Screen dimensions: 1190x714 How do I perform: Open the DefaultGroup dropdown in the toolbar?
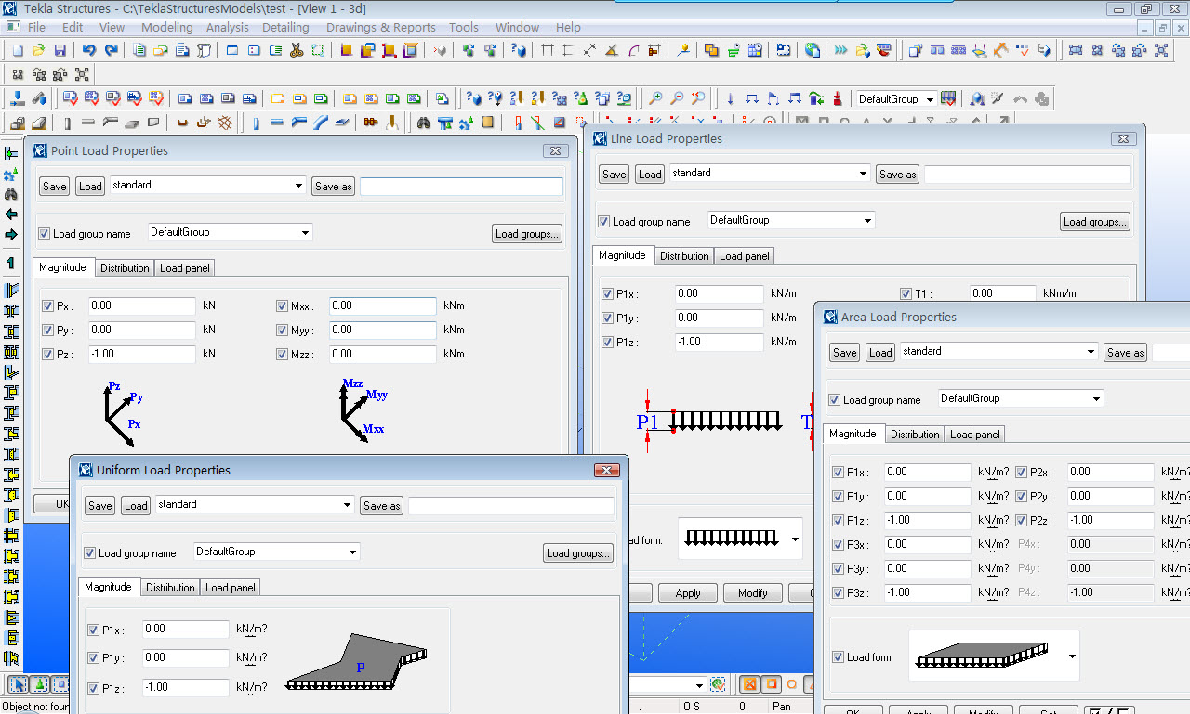pyautogui.click(x=931, y=99)
